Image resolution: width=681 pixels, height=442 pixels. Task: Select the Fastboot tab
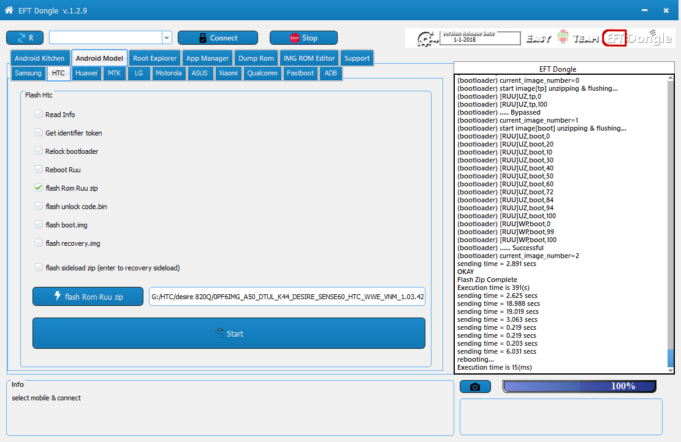tap(300, 73)
